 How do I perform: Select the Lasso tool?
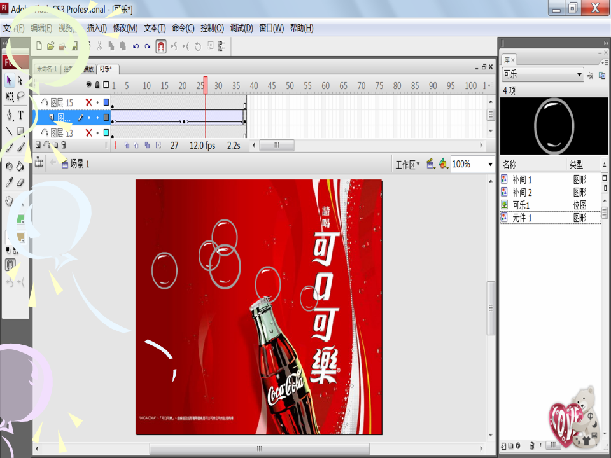coord(20,97)
